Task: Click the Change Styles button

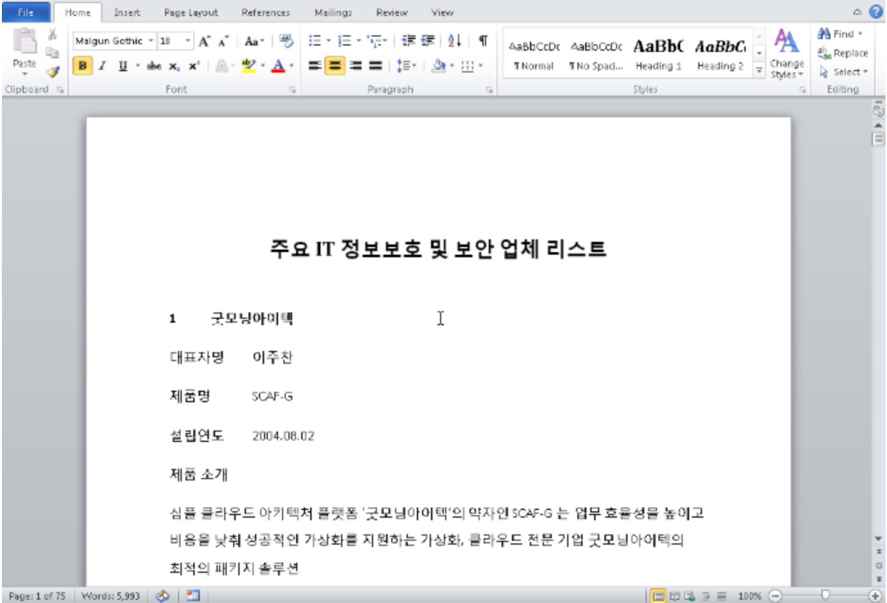Action: tap(787, 55)
